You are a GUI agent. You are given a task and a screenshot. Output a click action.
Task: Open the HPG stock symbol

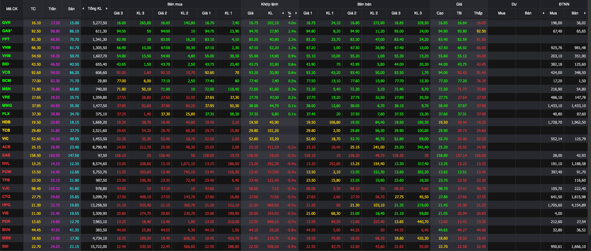tap(6, 205)
